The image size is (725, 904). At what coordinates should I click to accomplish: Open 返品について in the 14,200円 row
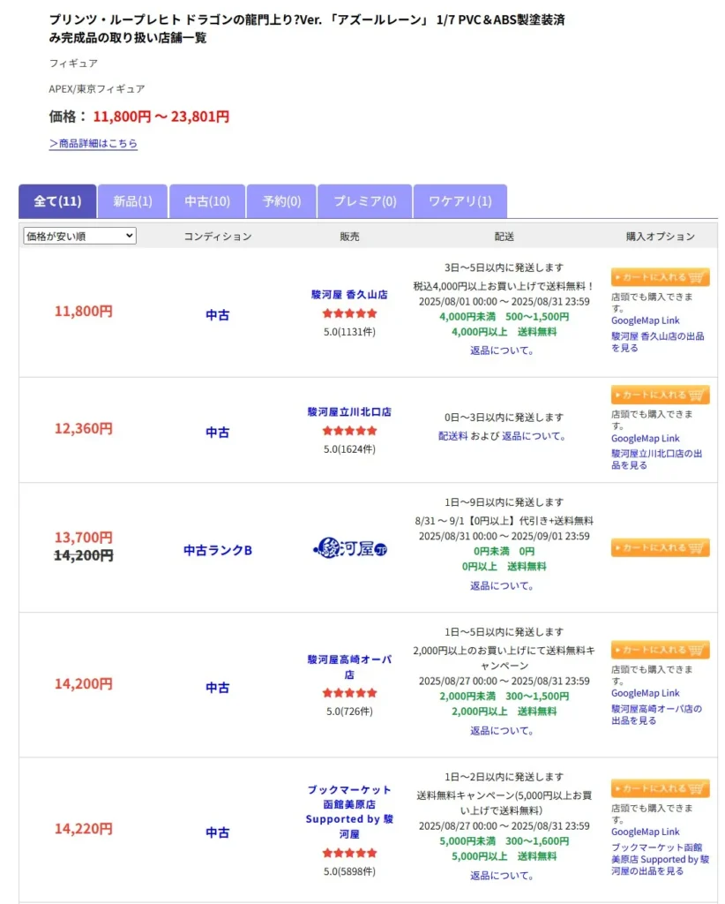click(x=502, y=731)
